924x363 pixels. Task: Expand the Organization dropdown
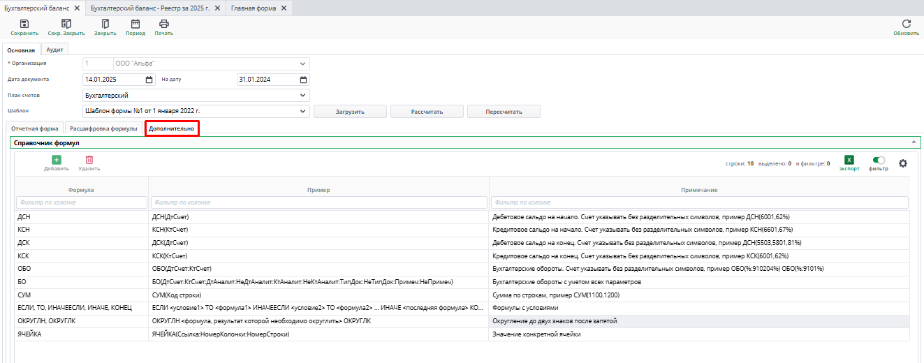pos(302,64)
